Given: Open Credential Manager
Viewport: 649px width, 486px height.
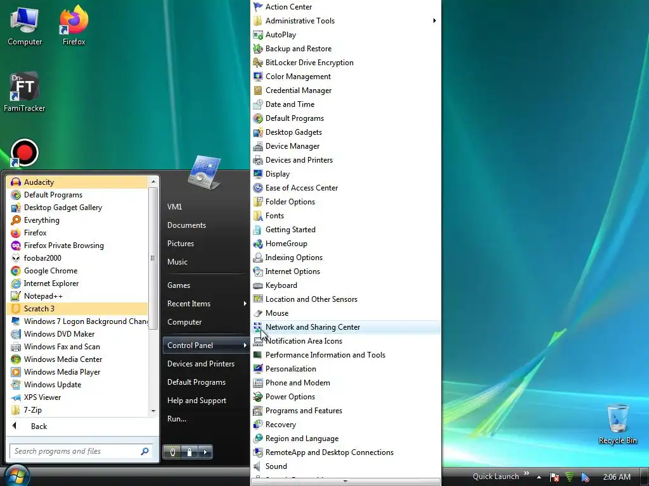Looking at the screenshot, I should pyautogui.click(x=345, y=90).
